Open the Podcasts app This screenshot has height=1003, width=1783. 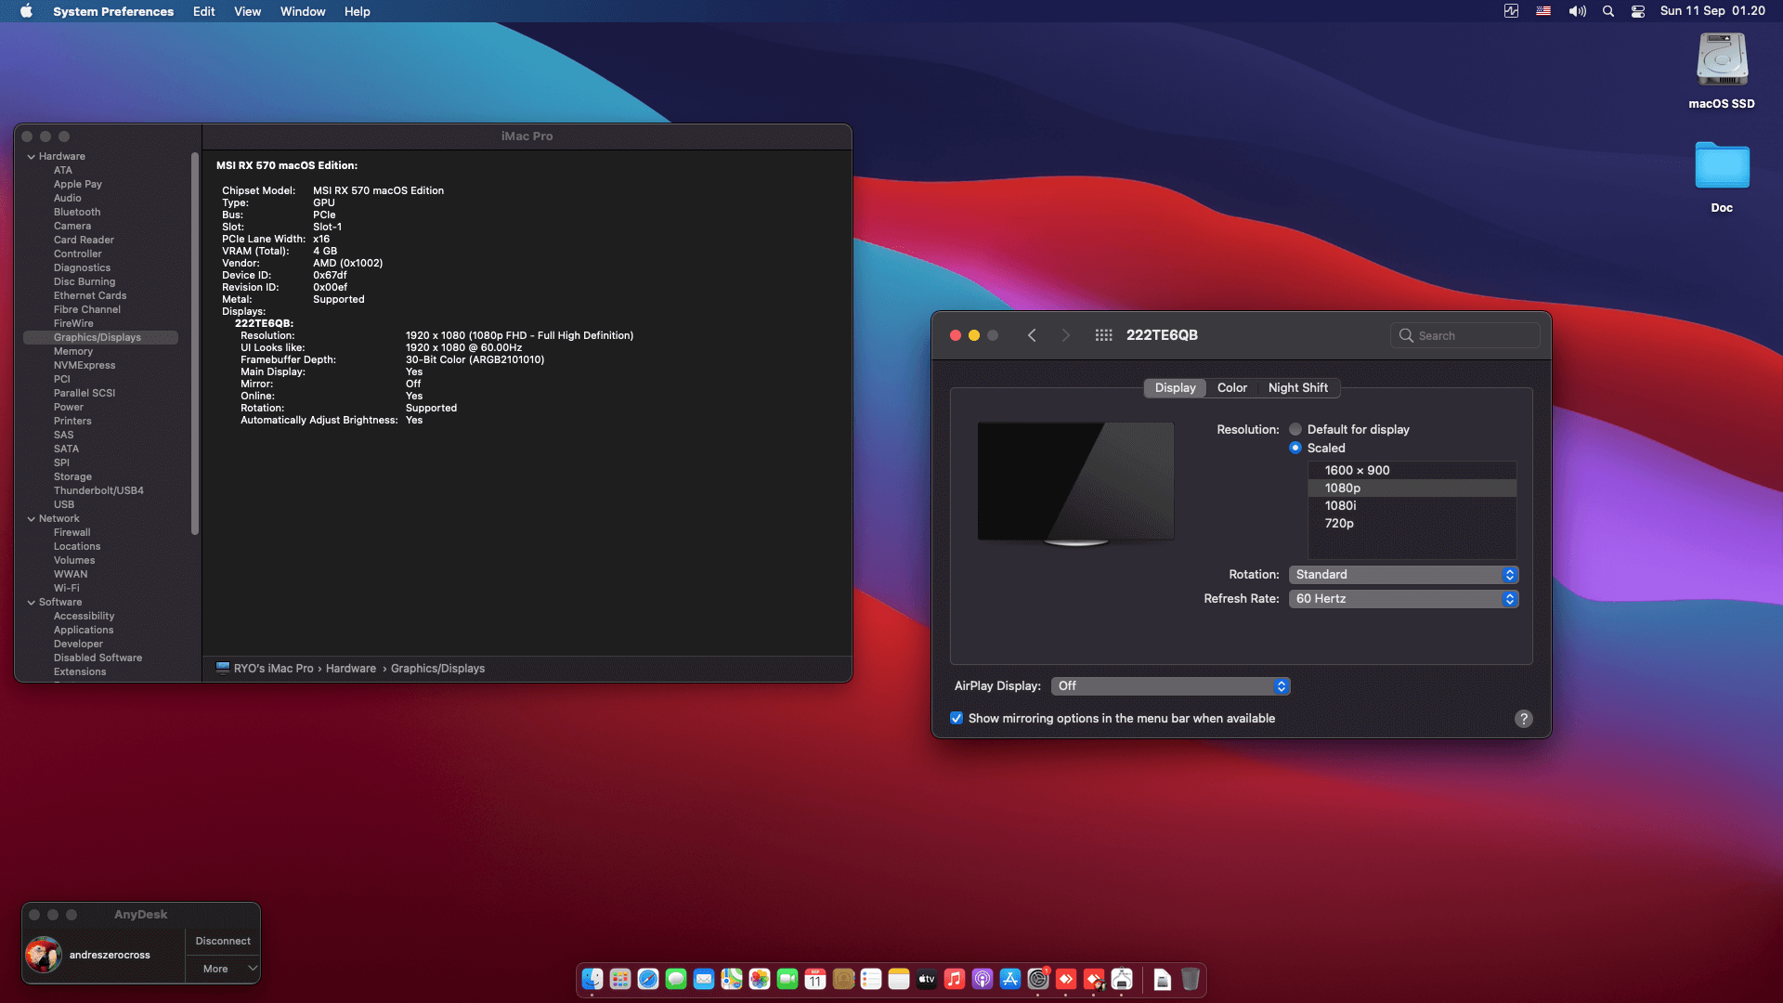click(x=982, y=979)
